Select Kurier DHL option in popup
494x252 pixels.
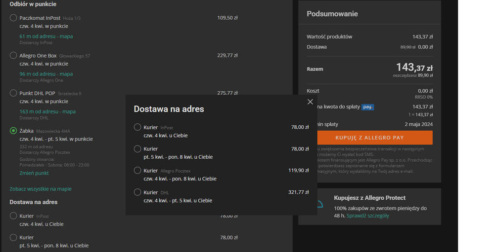137,192
